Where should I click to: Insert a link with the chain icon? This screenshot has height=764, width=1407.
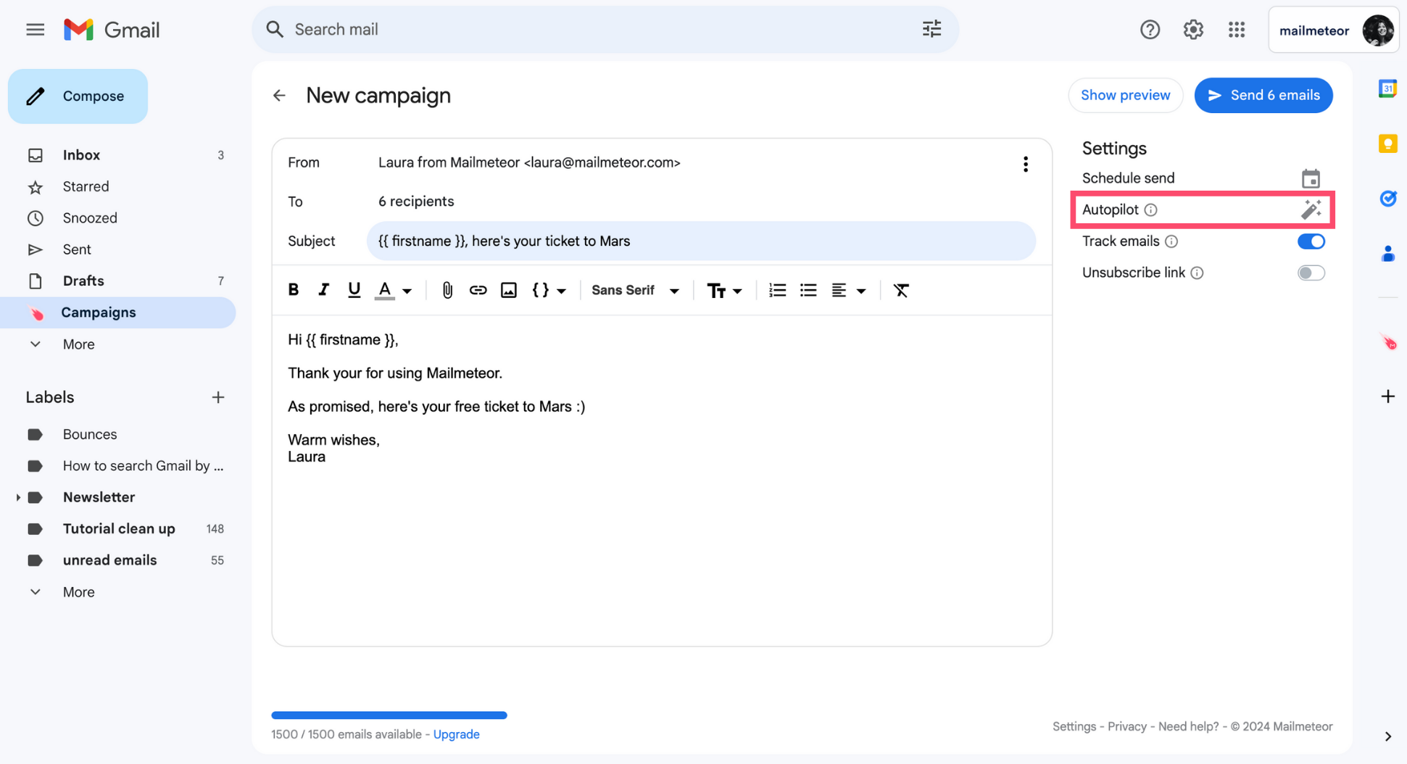478,290
